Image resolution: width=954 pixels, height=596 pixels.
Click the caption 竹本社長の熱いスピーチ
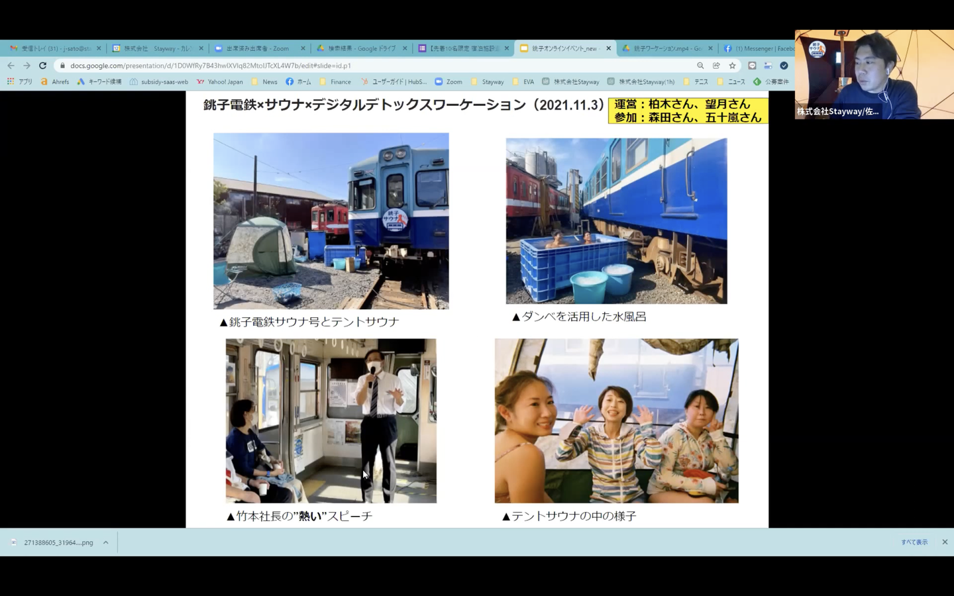pyautogui.click(x=299, y=516)
